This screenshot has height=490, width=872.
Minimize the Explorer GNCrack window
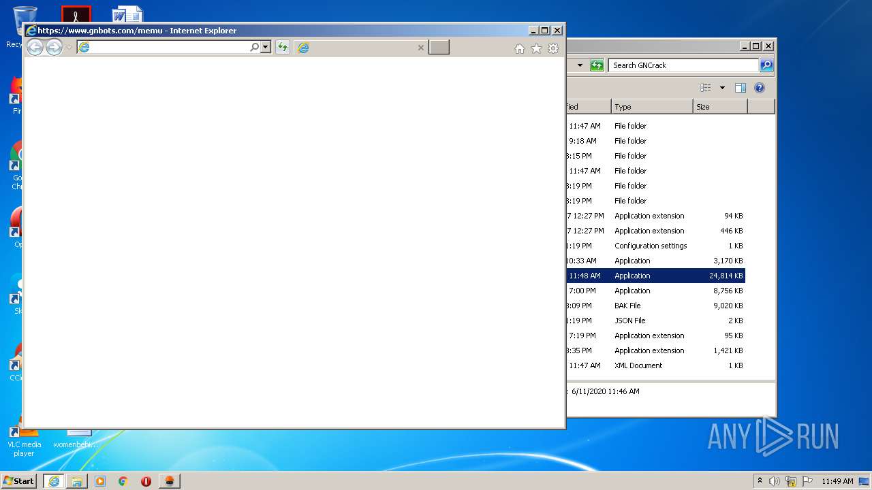point(744,46)
